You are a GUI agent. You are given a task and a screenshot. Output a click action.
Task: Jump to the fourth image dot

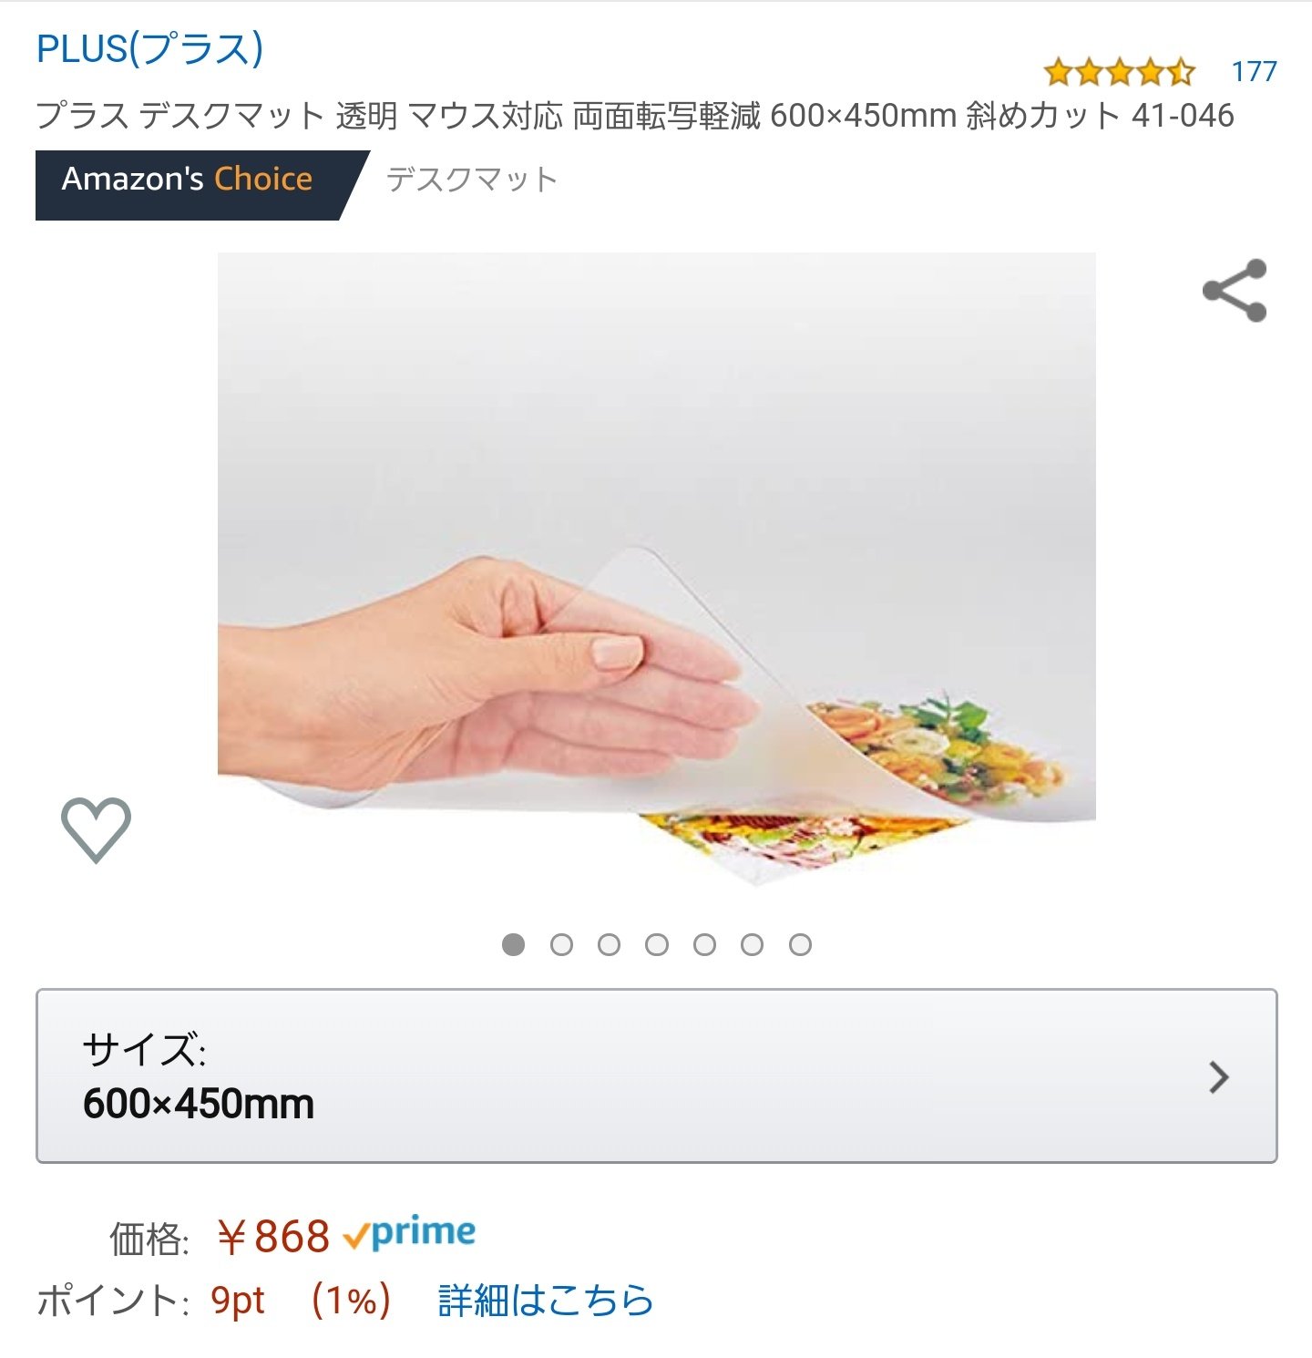[657, 944]
